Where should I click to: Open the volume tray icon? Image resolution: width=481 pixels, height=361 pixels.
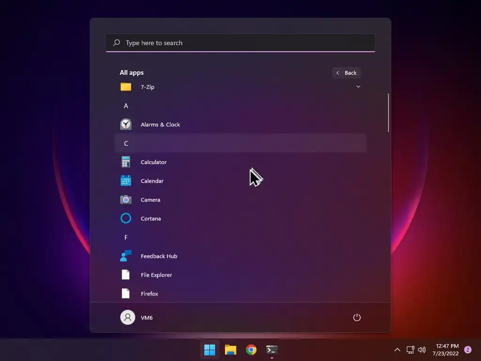tap(422, 350)
